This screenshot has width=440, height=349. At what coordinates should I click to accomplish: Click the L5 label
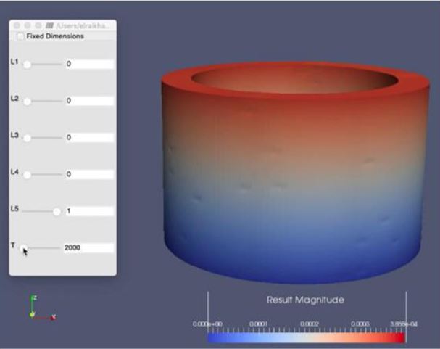14,209
